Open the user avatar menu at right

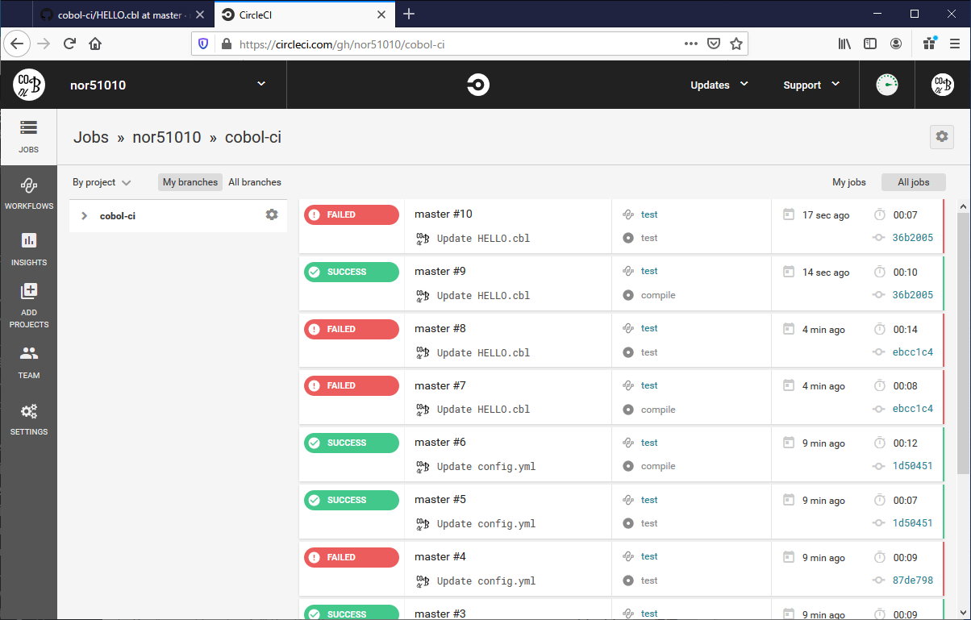(x=943, y=85)
